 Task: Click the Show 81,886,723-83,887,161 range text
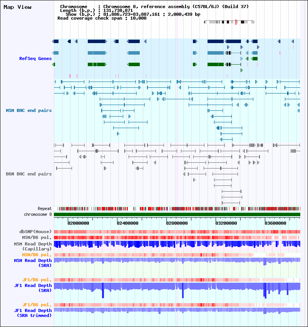click(133, 14)
